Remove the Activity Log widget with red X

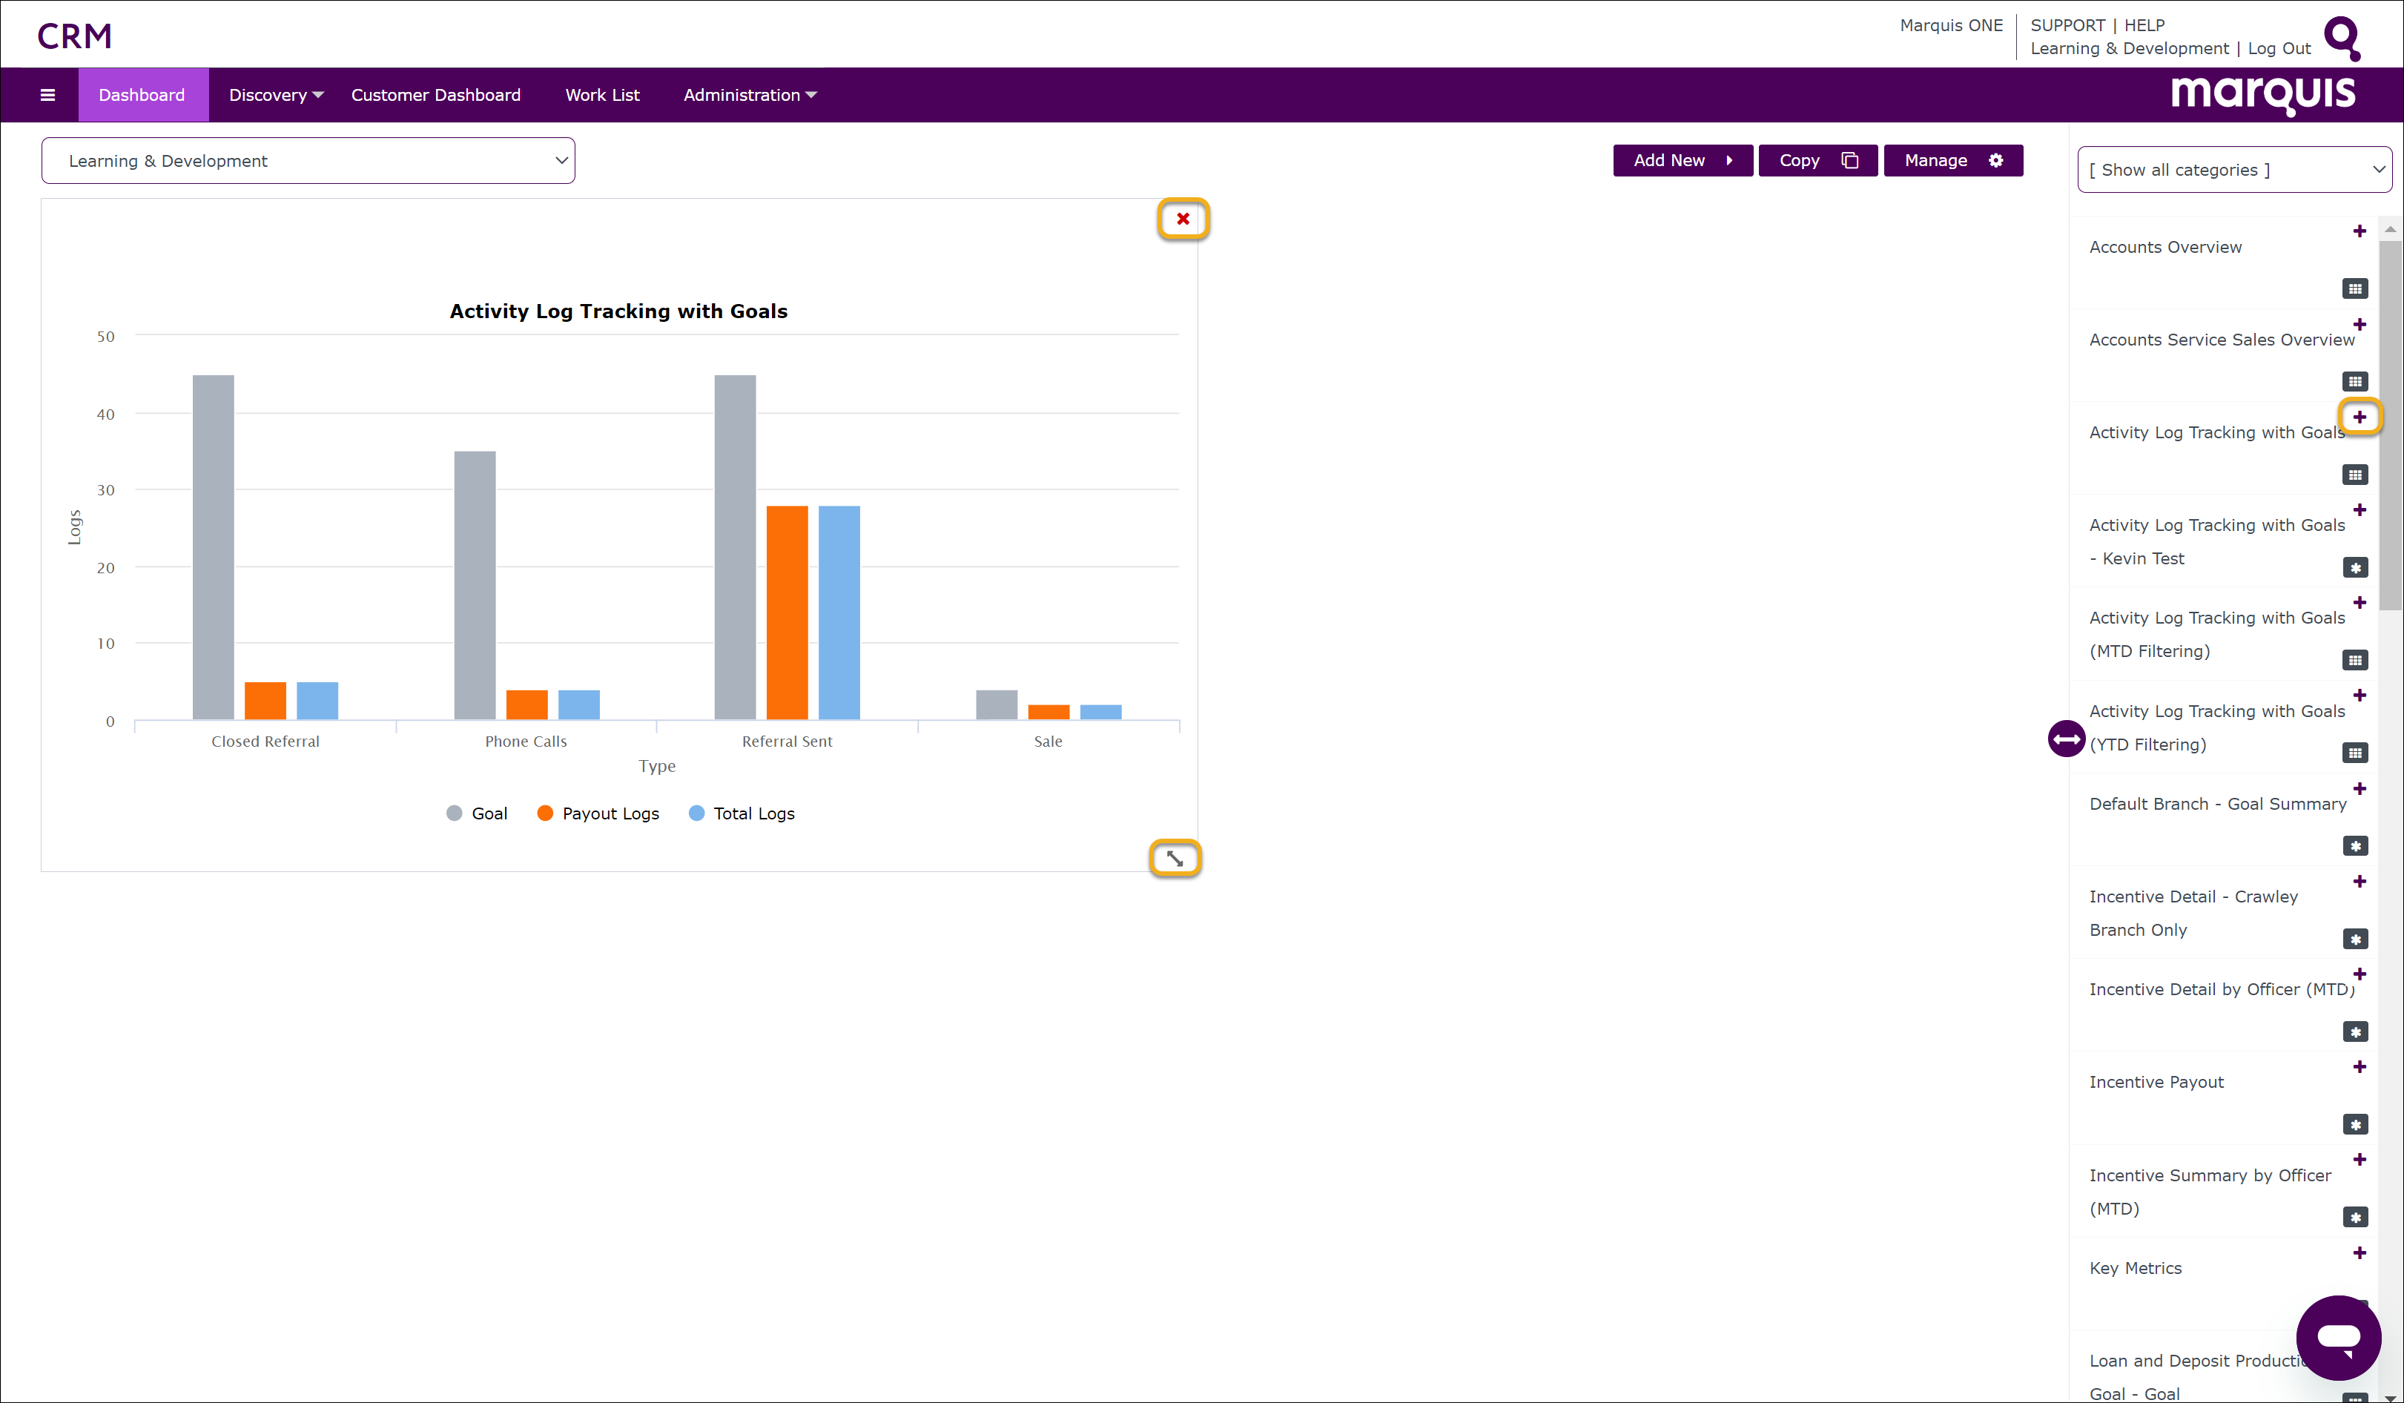pyautogui.click(x=1183, y=219)
